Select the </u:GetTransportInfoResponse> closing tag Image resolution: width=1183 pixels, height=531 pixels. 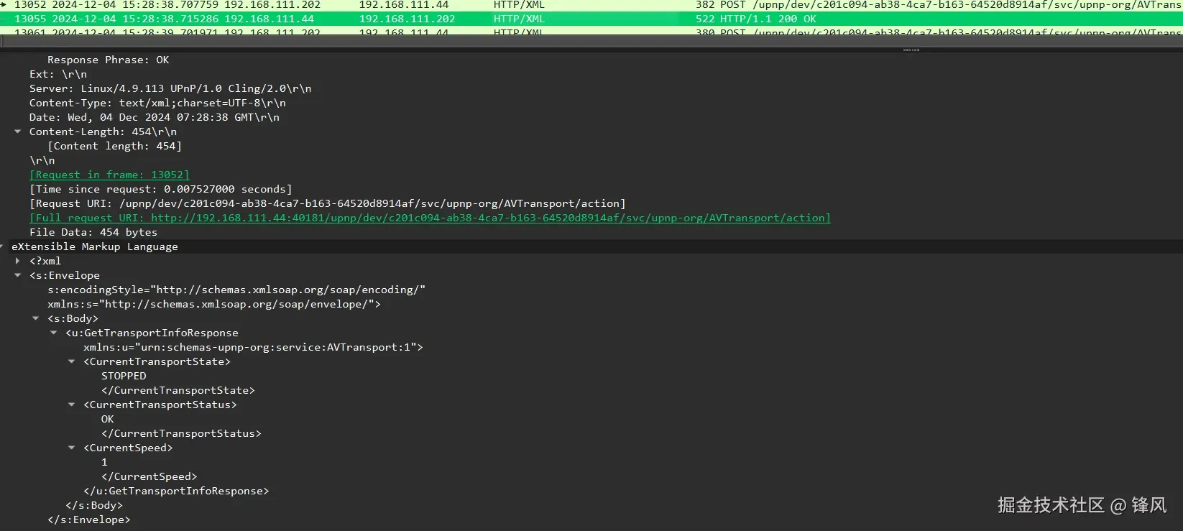tap(176, 491)
